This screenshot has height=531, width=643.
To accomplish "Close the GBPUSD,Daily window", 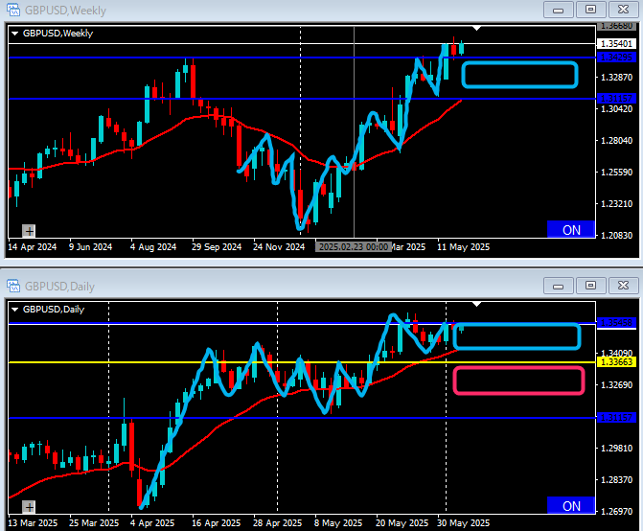I will 623,286.
